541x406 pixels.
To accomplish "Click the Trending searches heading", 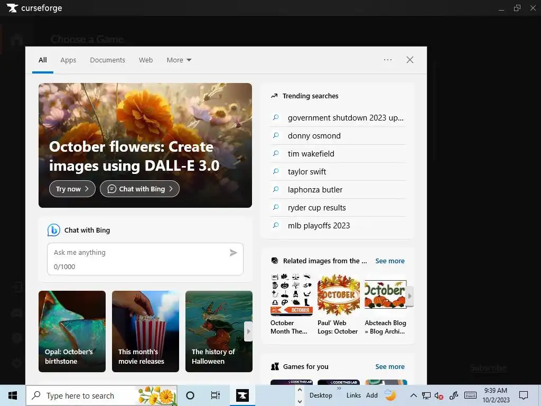I will pyautogui.click(x=310, y=96).
